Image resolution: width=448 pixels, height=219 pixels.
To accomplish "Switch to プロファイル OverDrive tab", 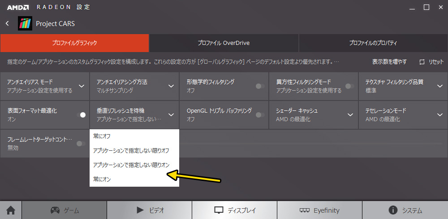I will [224, 43].
